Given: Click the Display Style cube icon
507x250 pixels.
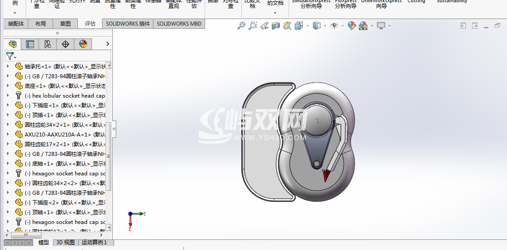Looking at the screenshot, I should pyautogui.click(x=316, y=26).
